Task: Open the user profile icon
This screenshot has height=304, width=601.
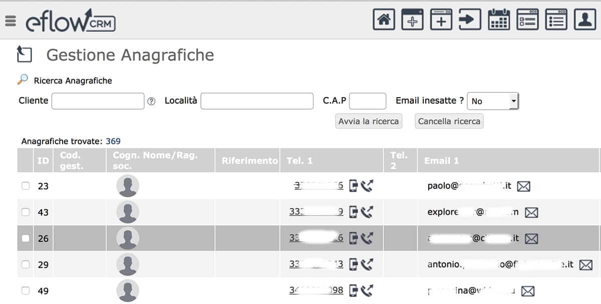Action: (584, 20)
